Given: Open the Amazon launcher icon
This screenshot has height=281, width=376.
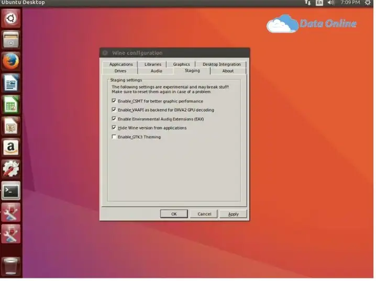Looking at the screenshot, I should pos(11,148).
